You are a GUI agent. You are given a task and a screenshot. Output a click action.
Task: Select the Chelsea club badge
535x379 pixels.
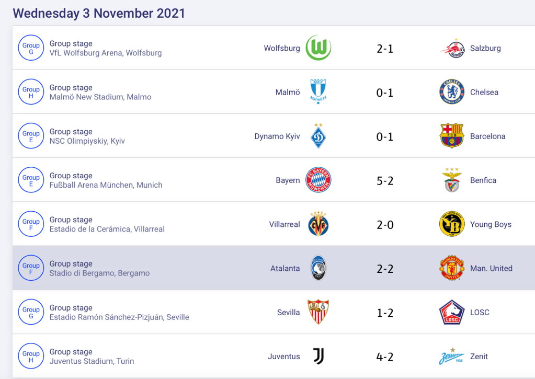[452, 93]
